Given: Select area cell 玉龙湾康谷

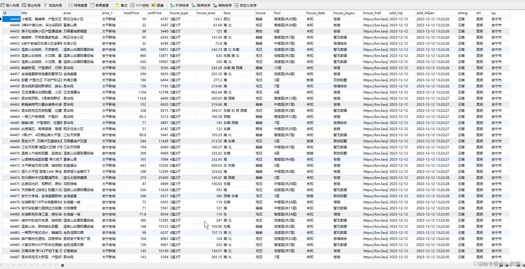Looking at the screenshot, I should click(x=82, y=92).
